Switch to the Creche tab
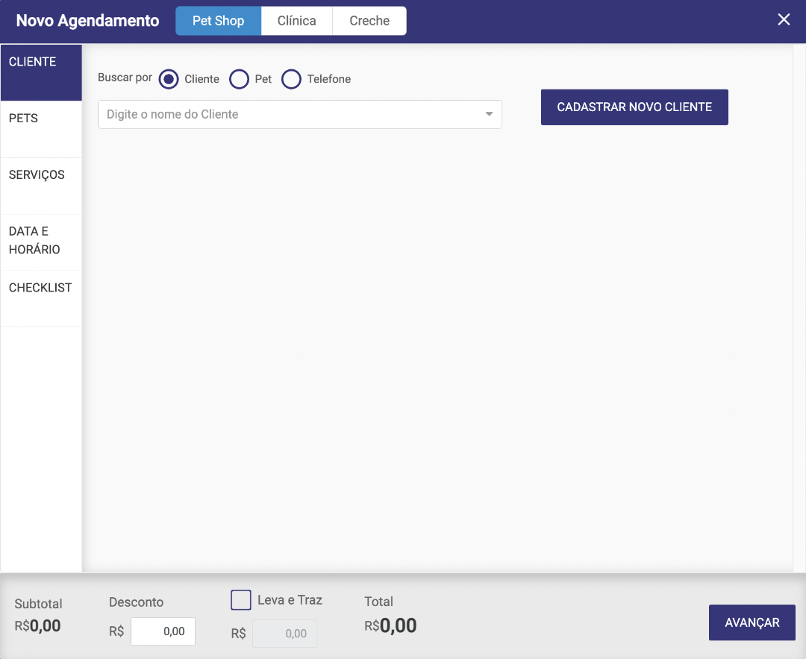Viewport: 806px width, 659px height. (x=369, y=21)
